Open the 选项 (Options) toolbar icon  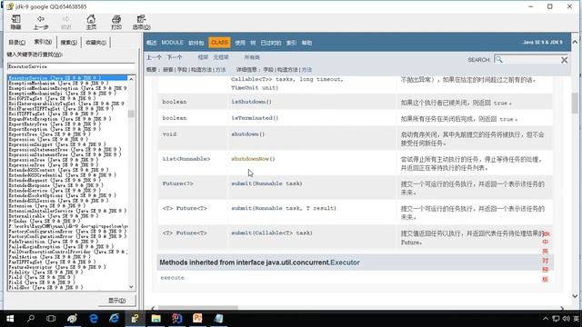click(x=141, y=22)
